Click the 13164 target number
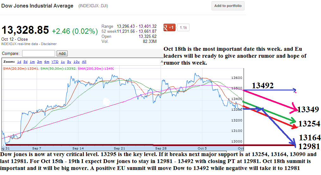Viewport: 321px width, 175px height. point(310,137)
